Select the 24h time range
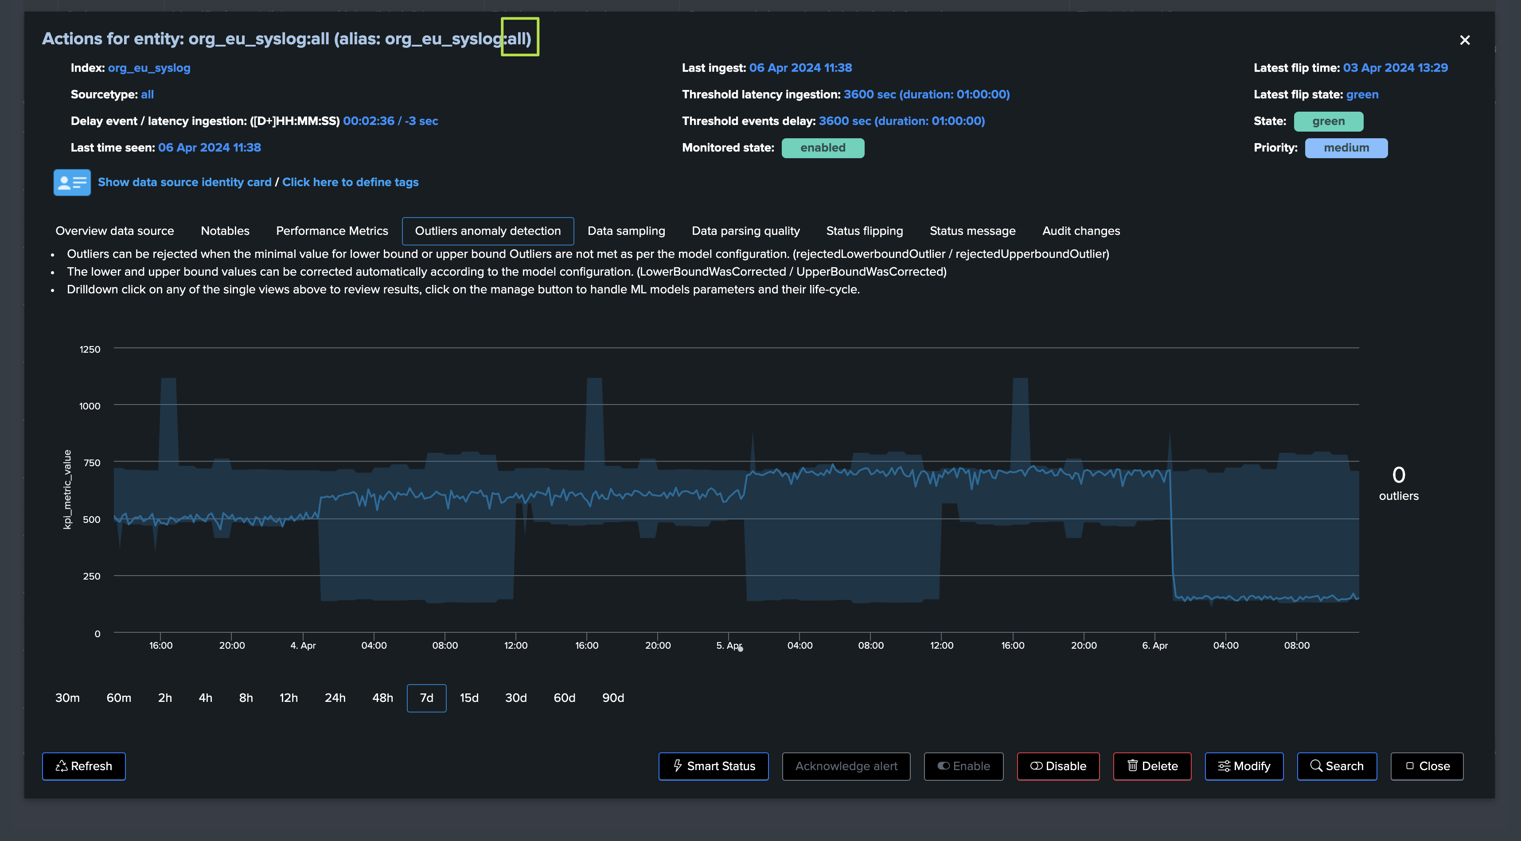This screenshot has width=1521, height=841. point(335,697)
